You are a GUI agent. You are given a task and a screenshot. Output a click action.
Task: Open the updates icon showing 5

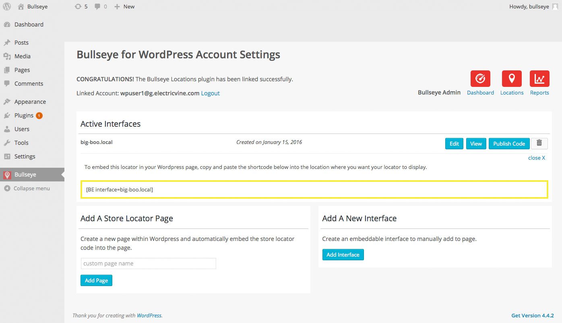(78, 6)
